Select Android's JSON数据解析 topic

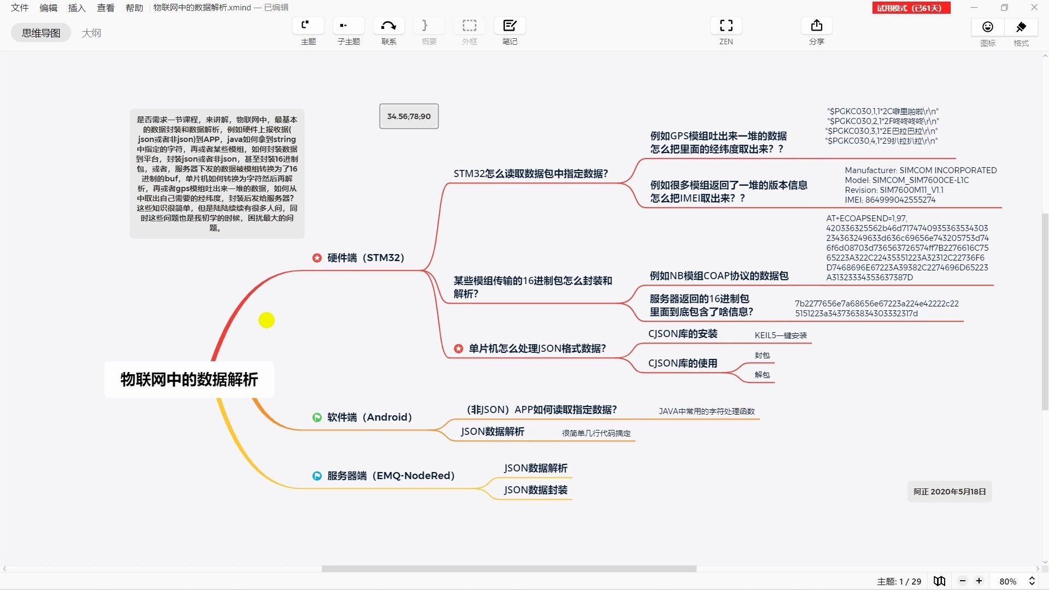click(x=492, y=432)
